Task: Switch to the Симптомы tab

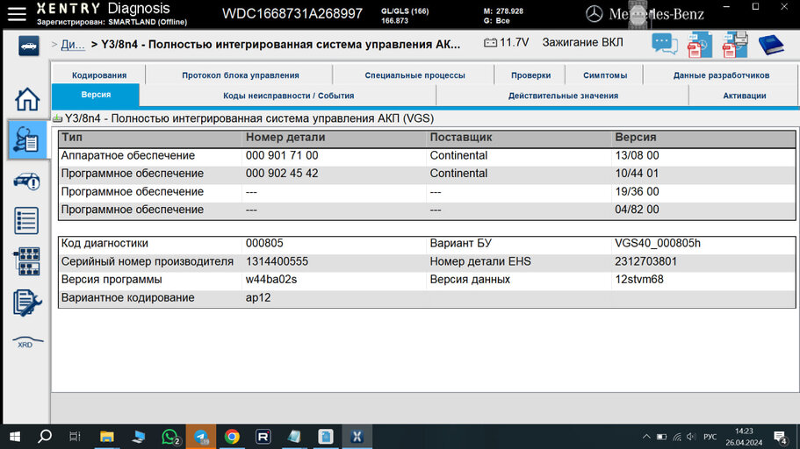Action: 604,75
